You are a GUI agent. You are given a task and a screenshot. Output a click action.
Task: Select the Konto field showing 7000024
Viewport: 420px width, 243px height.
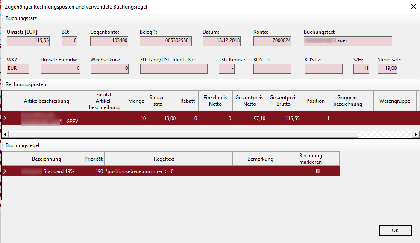click(x=272, y=41)
